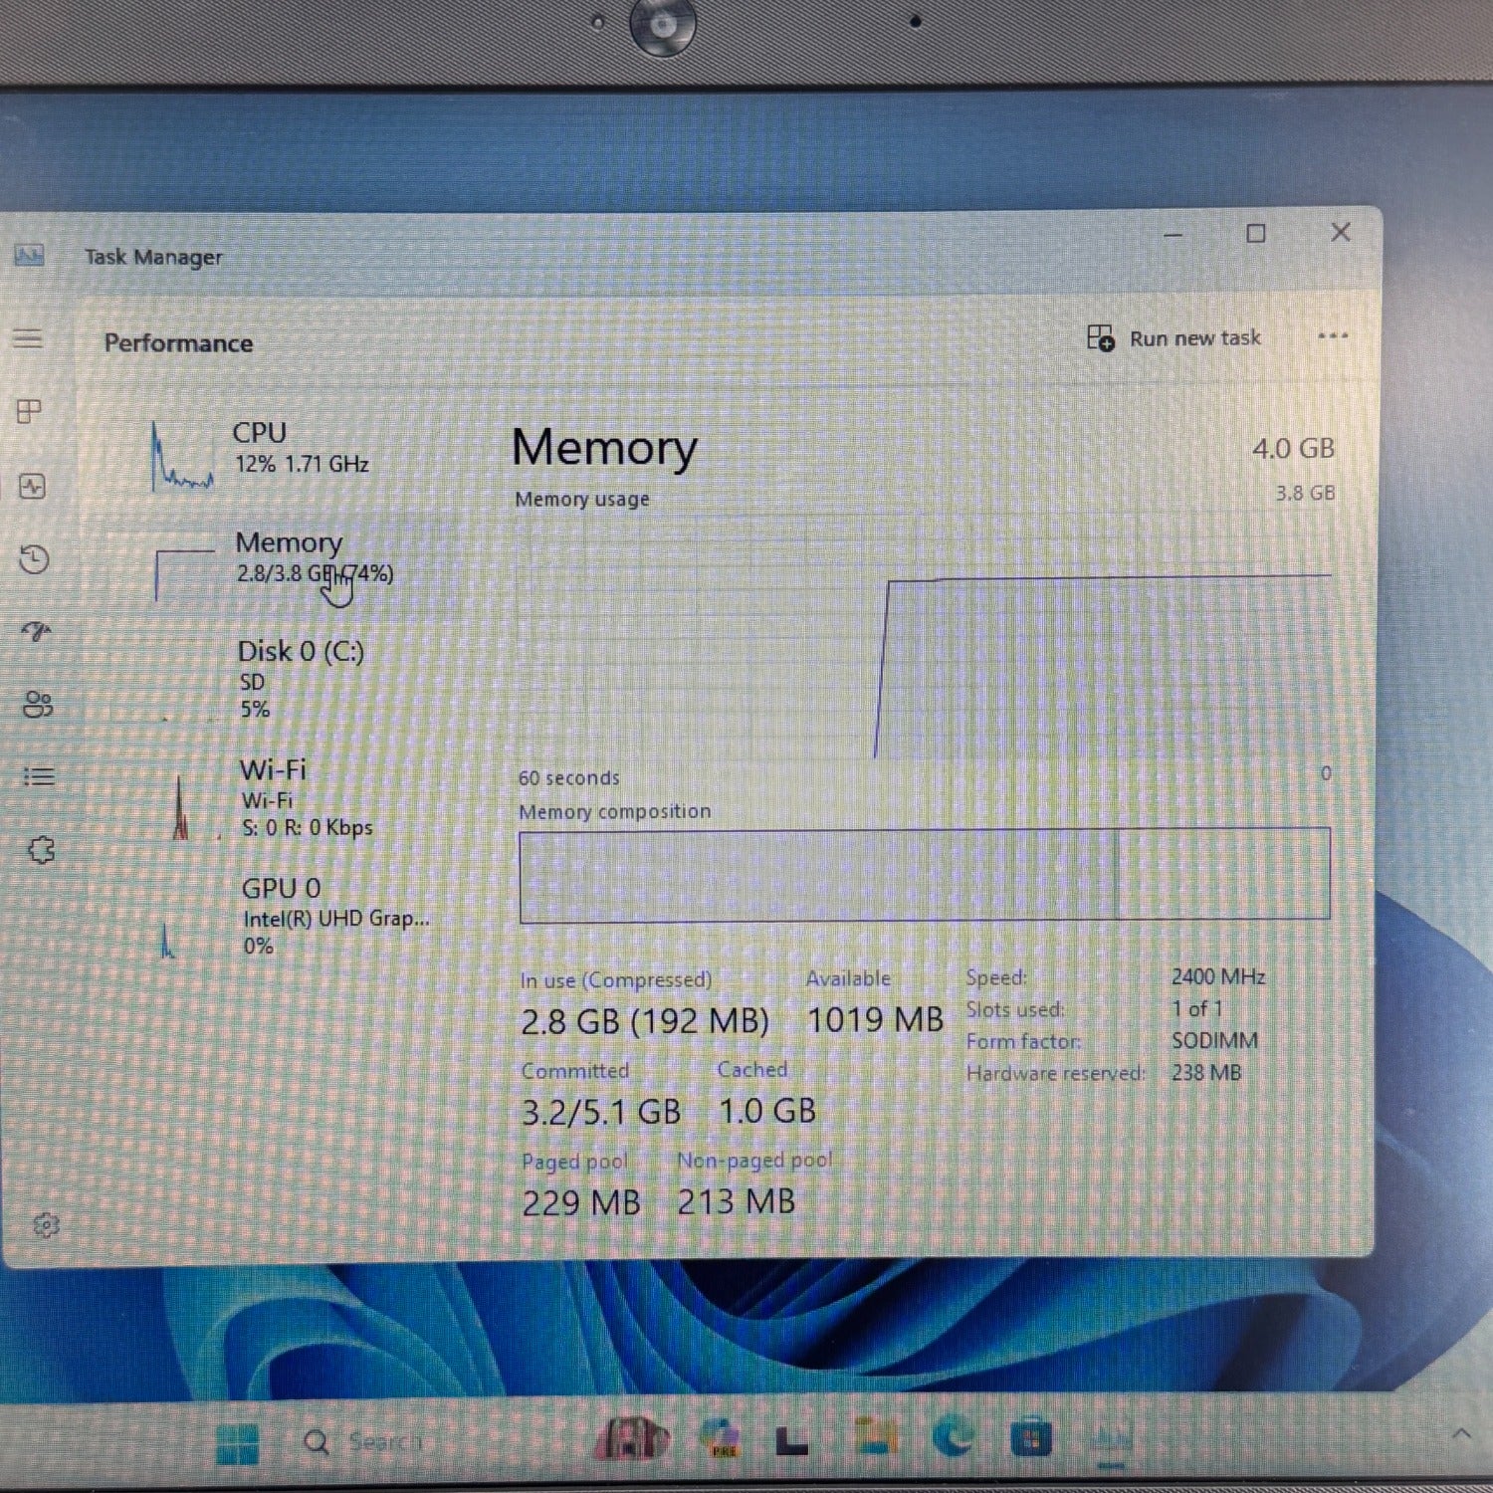
Task: Open Task Manager settings gear
Action: click(46, 1225)
